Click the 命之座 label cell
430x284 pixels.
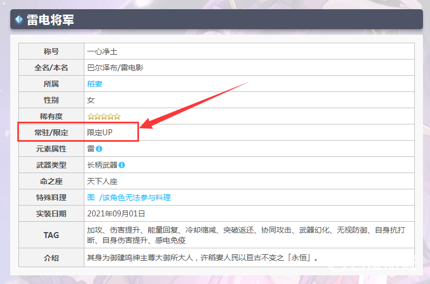[51, 181]
